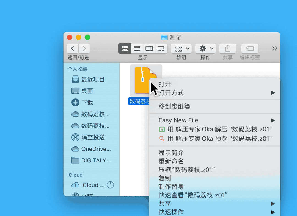Open the 操作 gear action menu
The width and height of the screenshot is (297, 216).
(205, 49)
